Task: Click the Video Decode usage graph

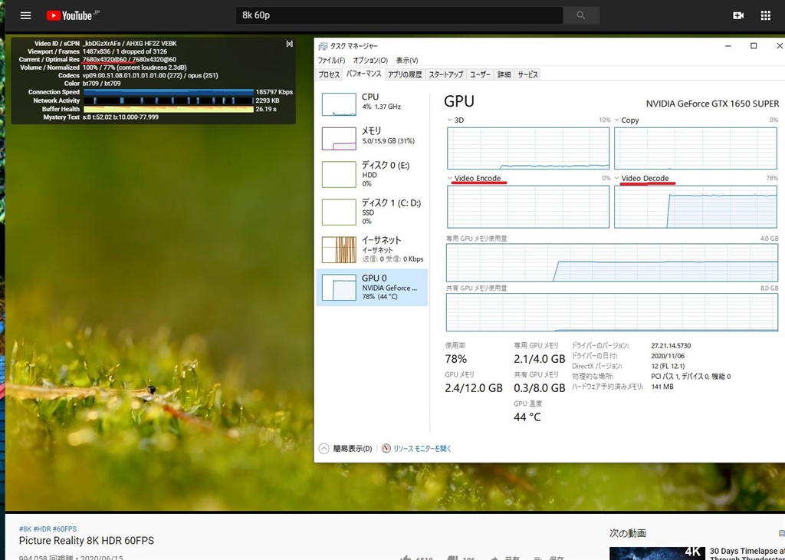Action: [x=695, y=207]
